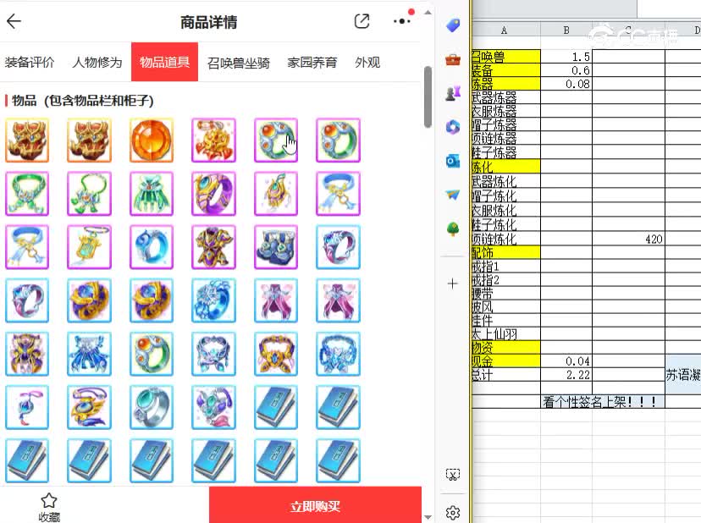Select the golden lantern pendant item

pyautogui.click(x=90, y=247)
